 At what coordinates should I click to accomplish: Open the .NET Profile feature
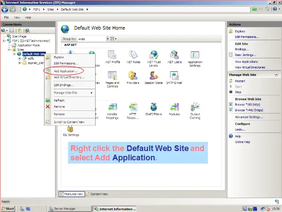pyautogui.click(x=112, y=57)
